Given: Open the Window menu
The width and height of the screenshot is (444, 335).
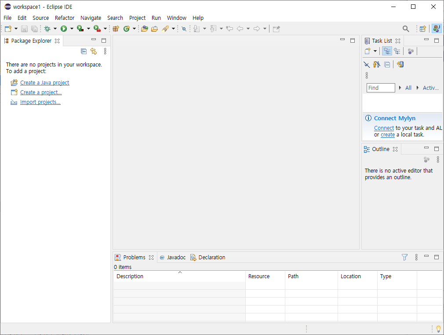Looking at the screenshot, I should 176,18.
